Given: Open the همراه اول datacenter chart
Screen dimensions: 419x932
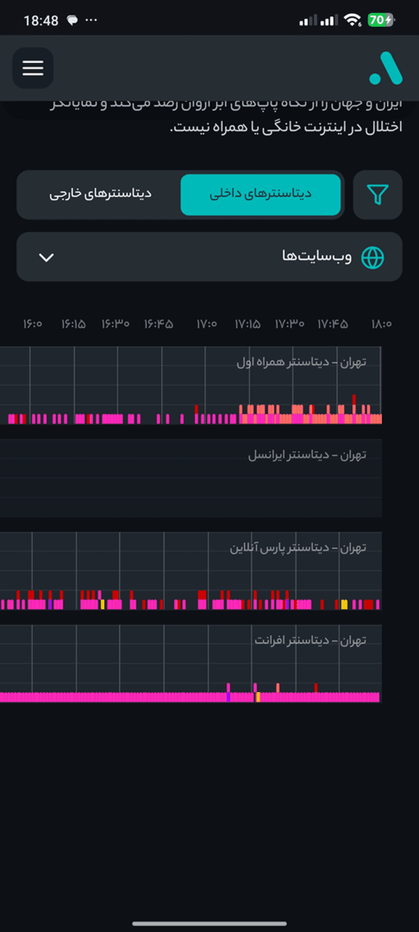Looking at the screenshot, I should coord(191,385).
